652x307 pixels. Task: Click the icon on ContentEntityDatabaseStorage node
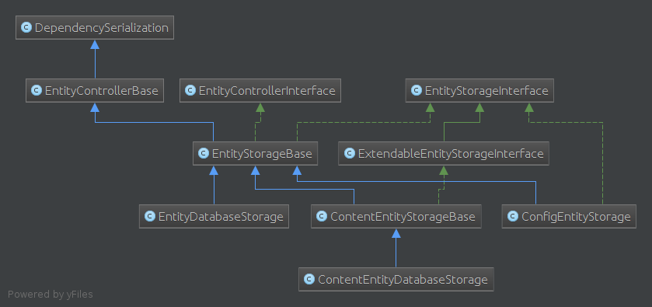[309, 279]
